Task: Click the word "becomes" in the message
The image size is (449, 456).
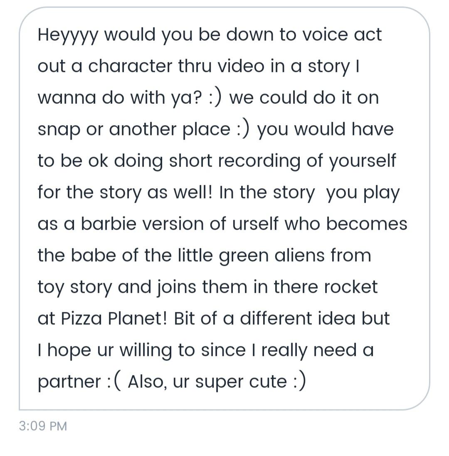Action: 366,224
